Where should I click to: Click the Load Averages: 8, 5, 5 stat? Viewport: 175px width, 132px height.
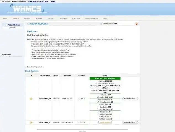tap(105, 84)
